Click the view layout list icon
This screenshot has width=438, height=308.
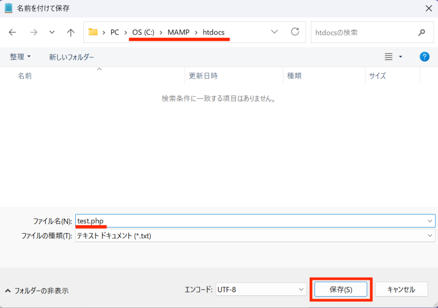[388, 57]
